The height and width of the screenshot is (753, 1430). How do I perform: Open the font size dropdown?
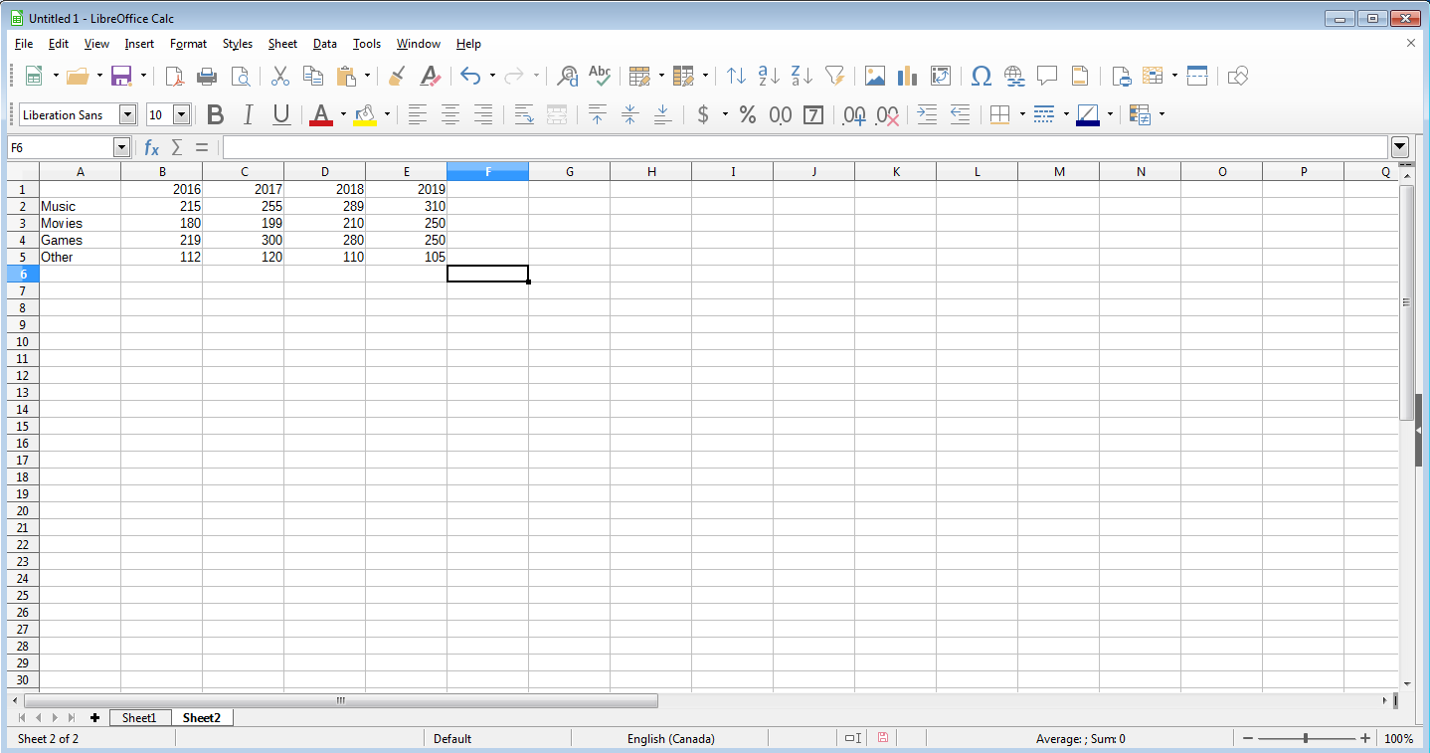[x=183, y=114]
